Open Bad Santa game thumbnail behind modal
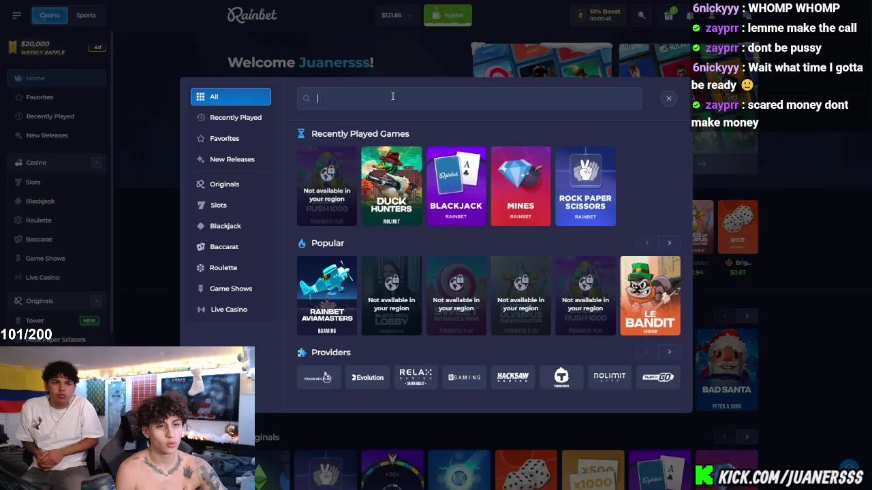 (x=727, y=371)
